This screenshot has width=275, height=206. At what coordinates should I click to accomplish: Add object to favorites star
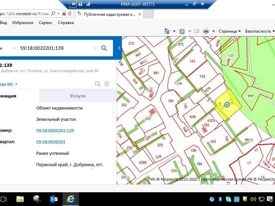click(x=107, y=84)
